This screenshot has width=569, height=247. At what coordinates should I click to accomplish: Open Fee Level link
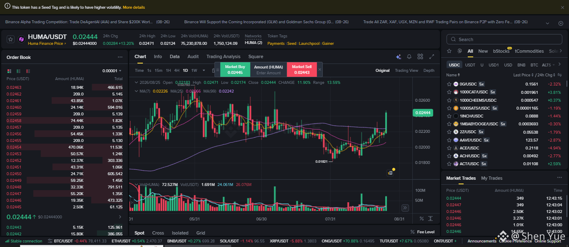pos(422,232)
